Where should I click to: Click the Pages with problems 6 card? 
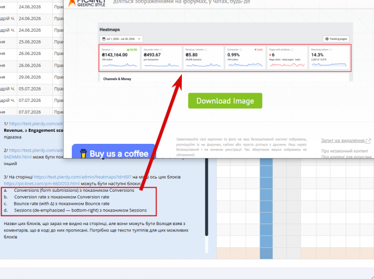pos(287,58)
